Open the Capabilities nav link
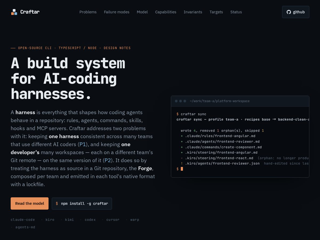320x240 pixels. click(166, 12)
